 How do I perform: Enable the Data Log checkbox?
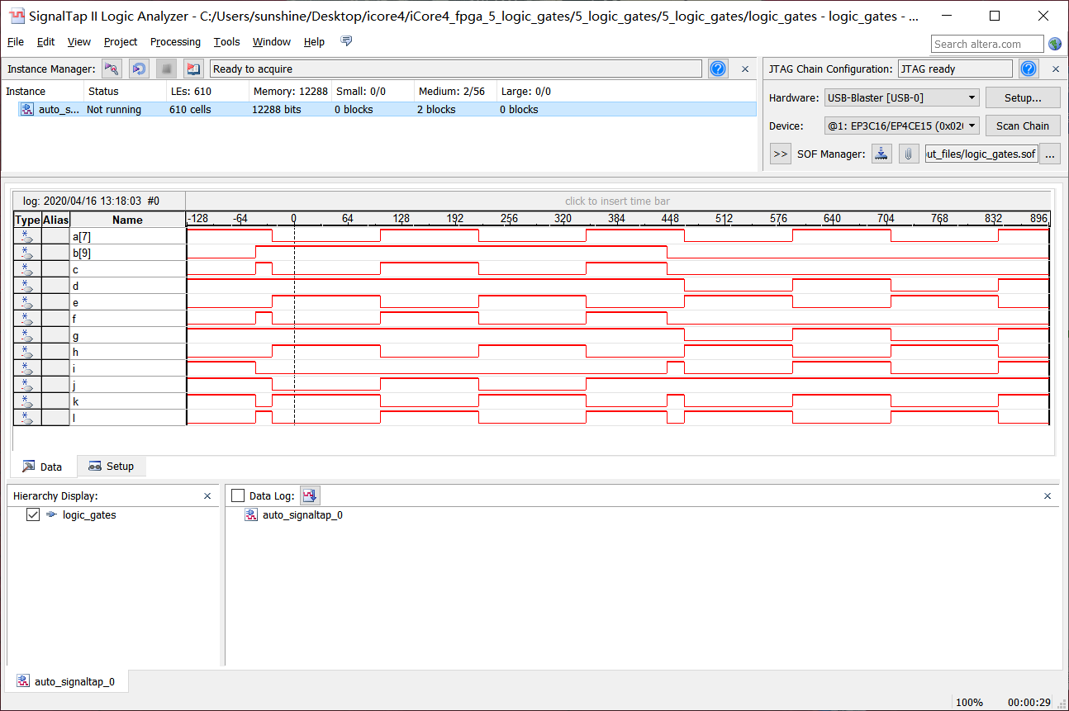tap(238, 495)
